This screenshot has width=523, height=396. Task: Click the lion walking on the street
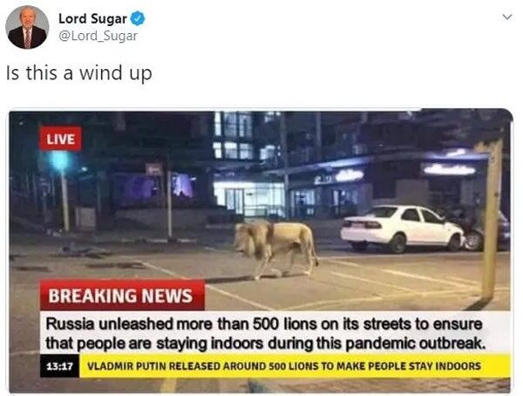point(275,249)
